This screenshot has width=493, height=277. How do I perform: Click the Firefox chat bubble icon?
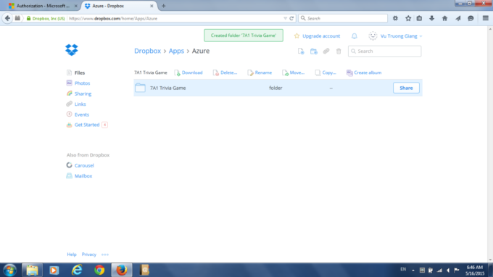coord(471,18)
